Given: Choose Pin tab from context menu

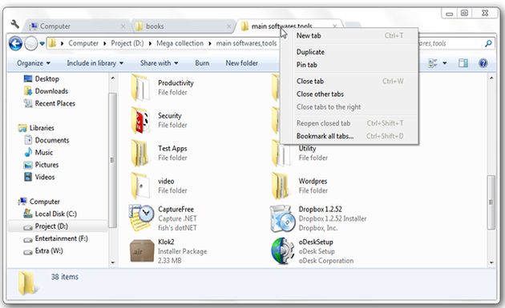Looking at the screenshot, I should [349, 65].
